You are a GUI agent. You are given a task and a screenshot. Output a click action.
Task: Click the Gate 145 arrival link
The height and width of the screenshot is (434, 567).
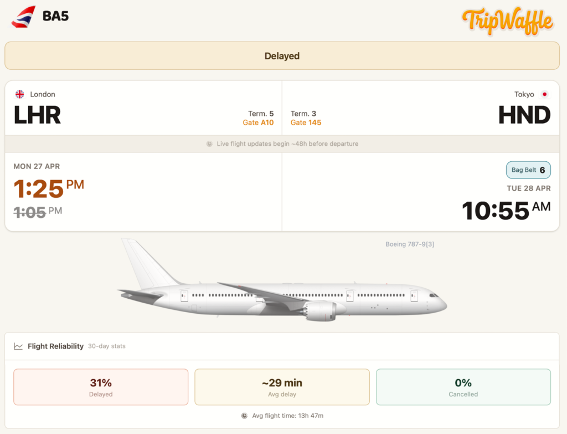point(306,122)
